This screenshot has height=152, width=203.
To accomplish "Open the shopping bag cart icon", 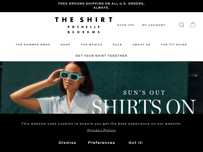I will tap(193, 25).
